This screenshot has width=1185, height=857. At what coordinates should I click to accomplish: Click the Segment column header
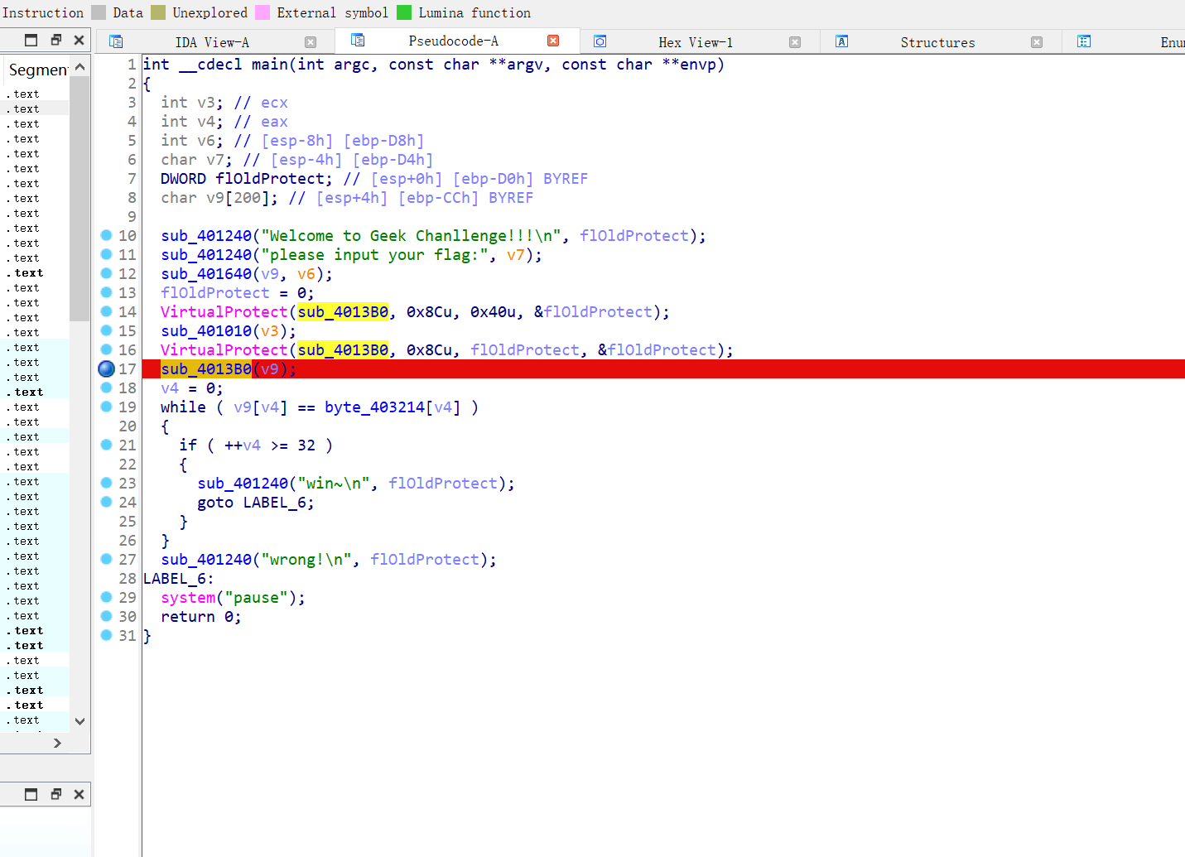click(38, 70)
